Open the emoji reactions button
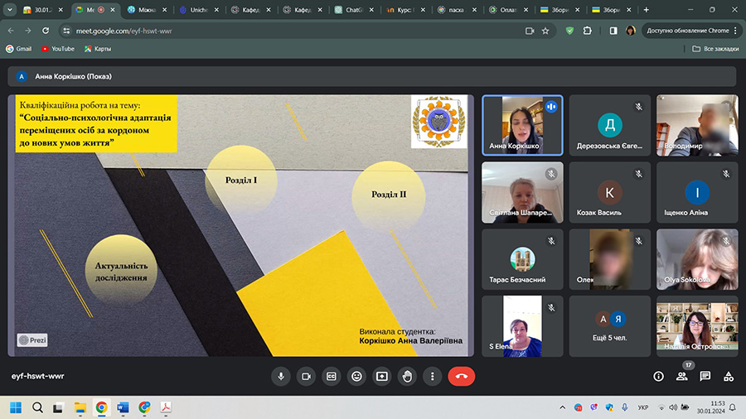 (x=356, y=376)
